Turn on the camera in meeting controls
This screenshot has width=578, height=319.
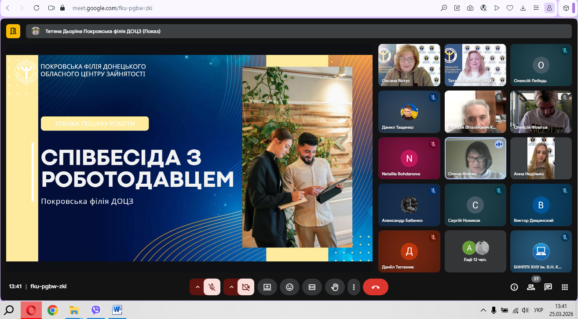pos(245,287)
